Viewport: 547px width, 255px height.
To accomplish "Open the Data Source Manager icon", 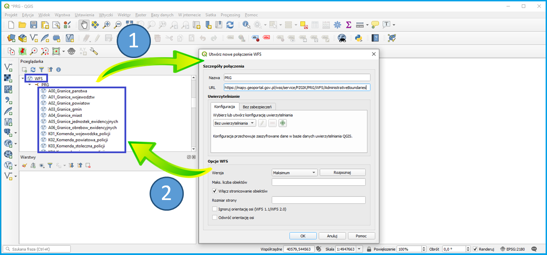I will [12, 38].
